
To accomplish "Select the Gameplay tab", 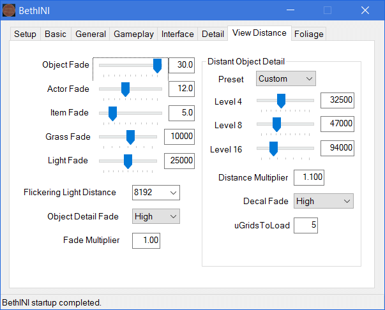I will [x=133, y=34].
